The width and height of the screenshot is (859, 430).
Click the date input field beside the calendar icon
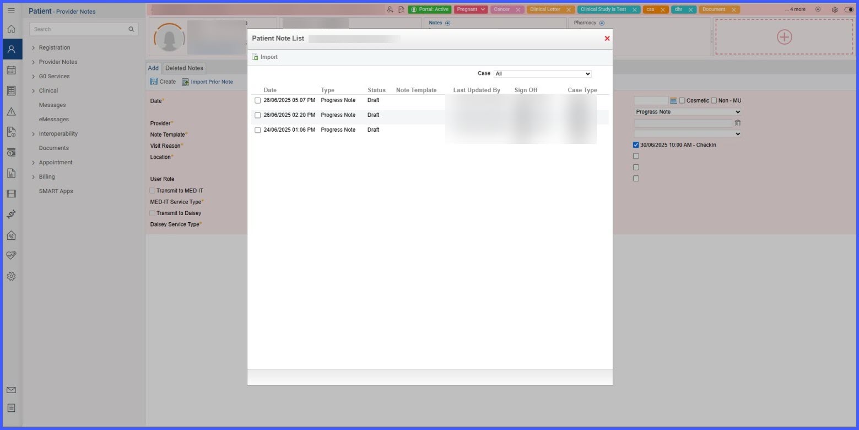[651, 100]
